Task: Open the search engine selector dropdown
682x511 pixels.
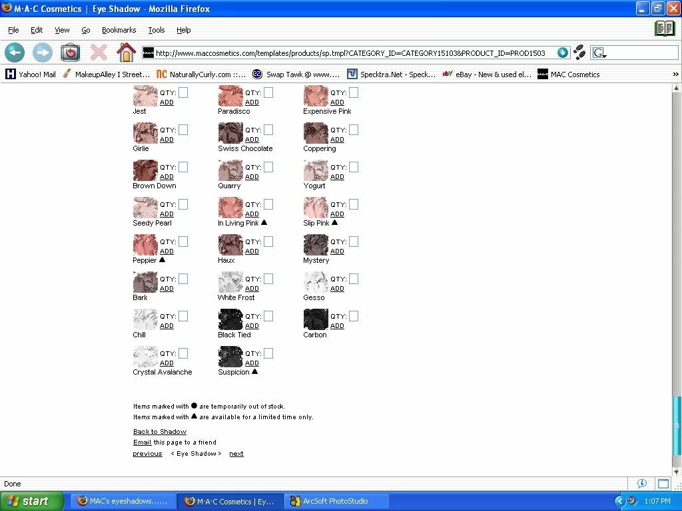Action: pyautogui.click(x=599, y=53)
